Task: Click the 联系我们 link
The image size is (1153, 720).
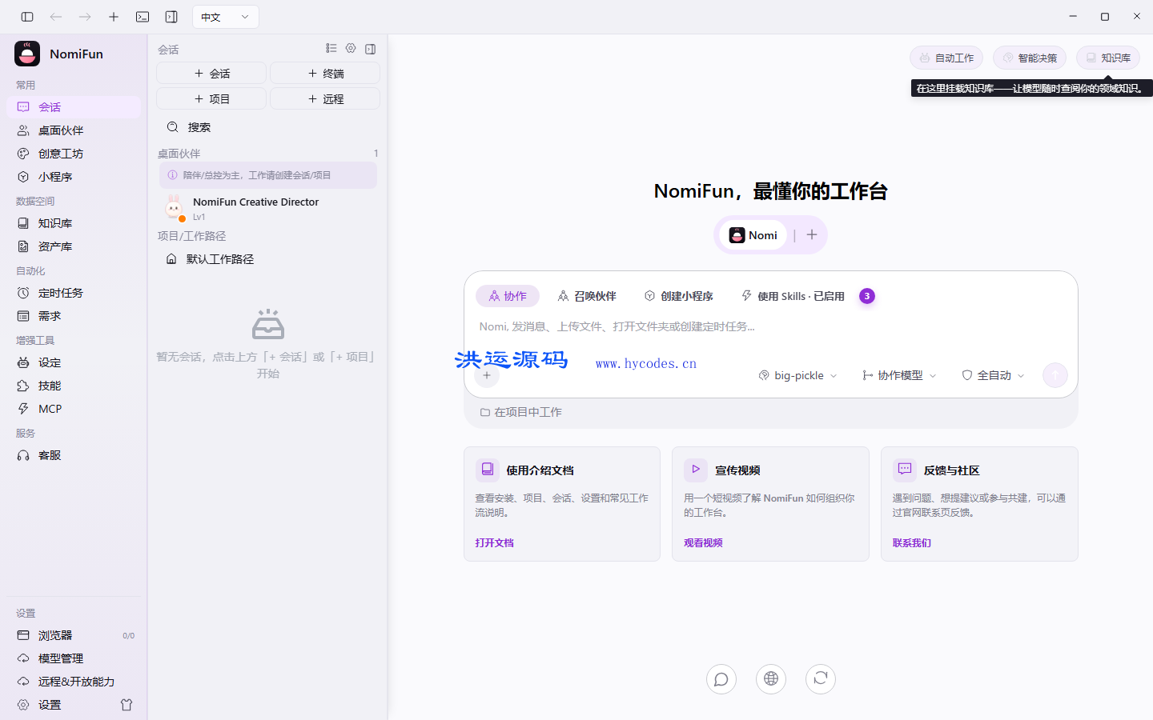Action: point(912,542)
